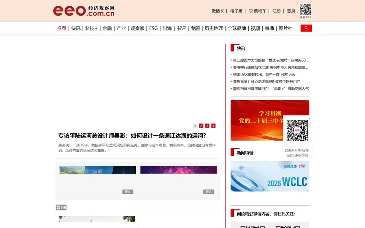The image size is (365, 228).
Task: Open news item about 爱达·花城号 邮轮
Action: coord(271,60)
